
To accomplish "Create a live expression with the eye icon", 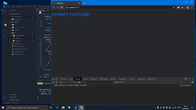I will (79, 82).
